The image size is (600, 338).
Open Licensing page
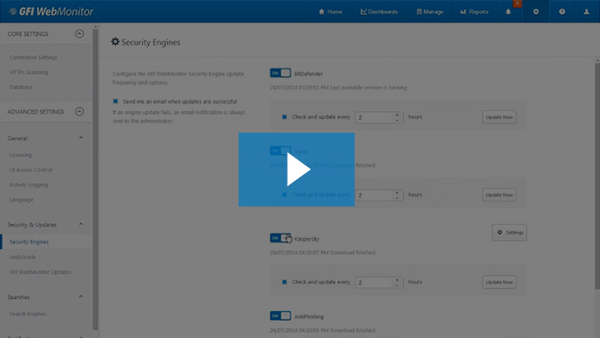point(21,155)
